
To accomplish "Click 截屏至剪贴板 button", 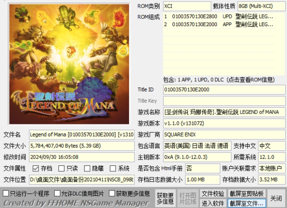I will point(246,193).
